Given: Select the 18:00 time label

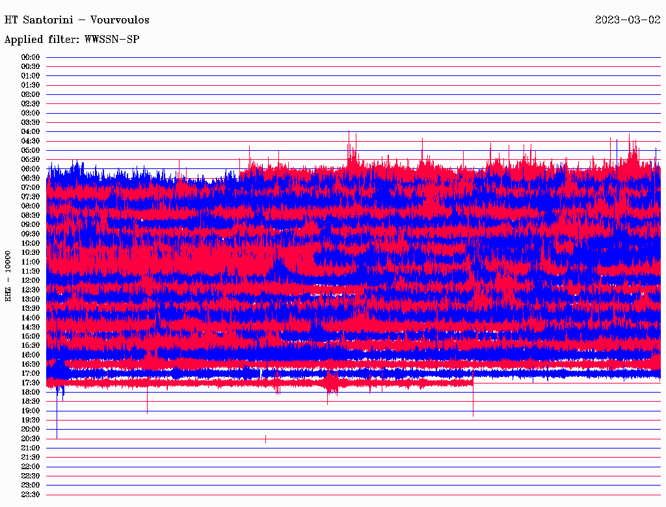Looking at the screenshot, I should [x=31, y=392].
